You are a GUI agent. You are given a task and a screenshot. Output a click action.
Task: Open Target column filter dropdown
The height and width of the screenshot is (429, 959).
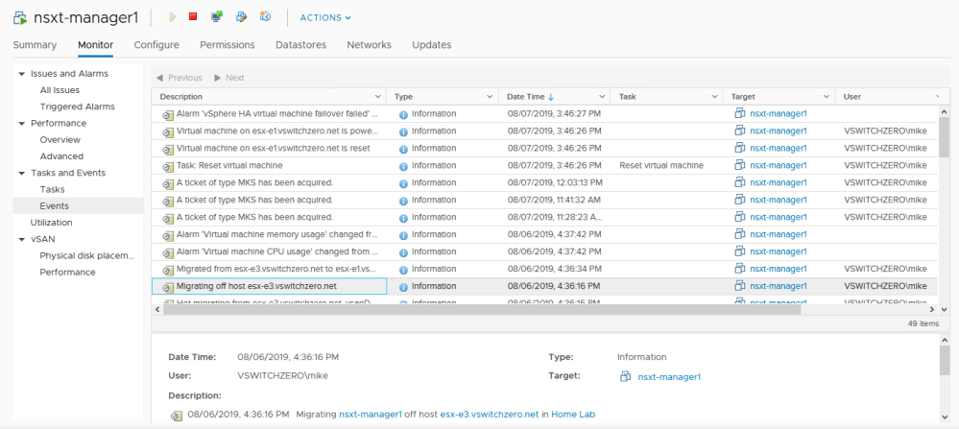coord(827,97)
